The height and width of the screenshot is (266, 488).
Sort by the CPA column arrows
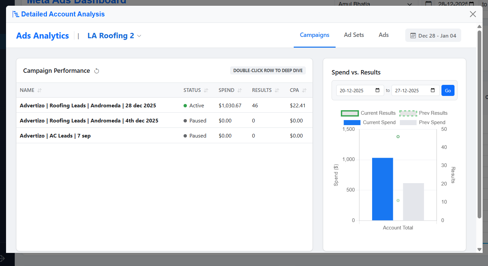click(304, 90)
